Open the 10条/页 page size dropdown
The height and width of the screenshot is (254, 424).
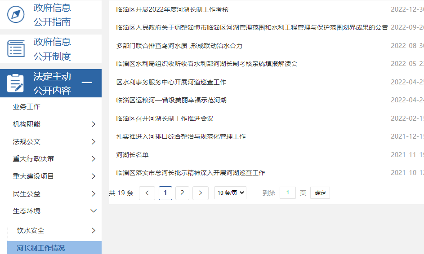(230, 193)
